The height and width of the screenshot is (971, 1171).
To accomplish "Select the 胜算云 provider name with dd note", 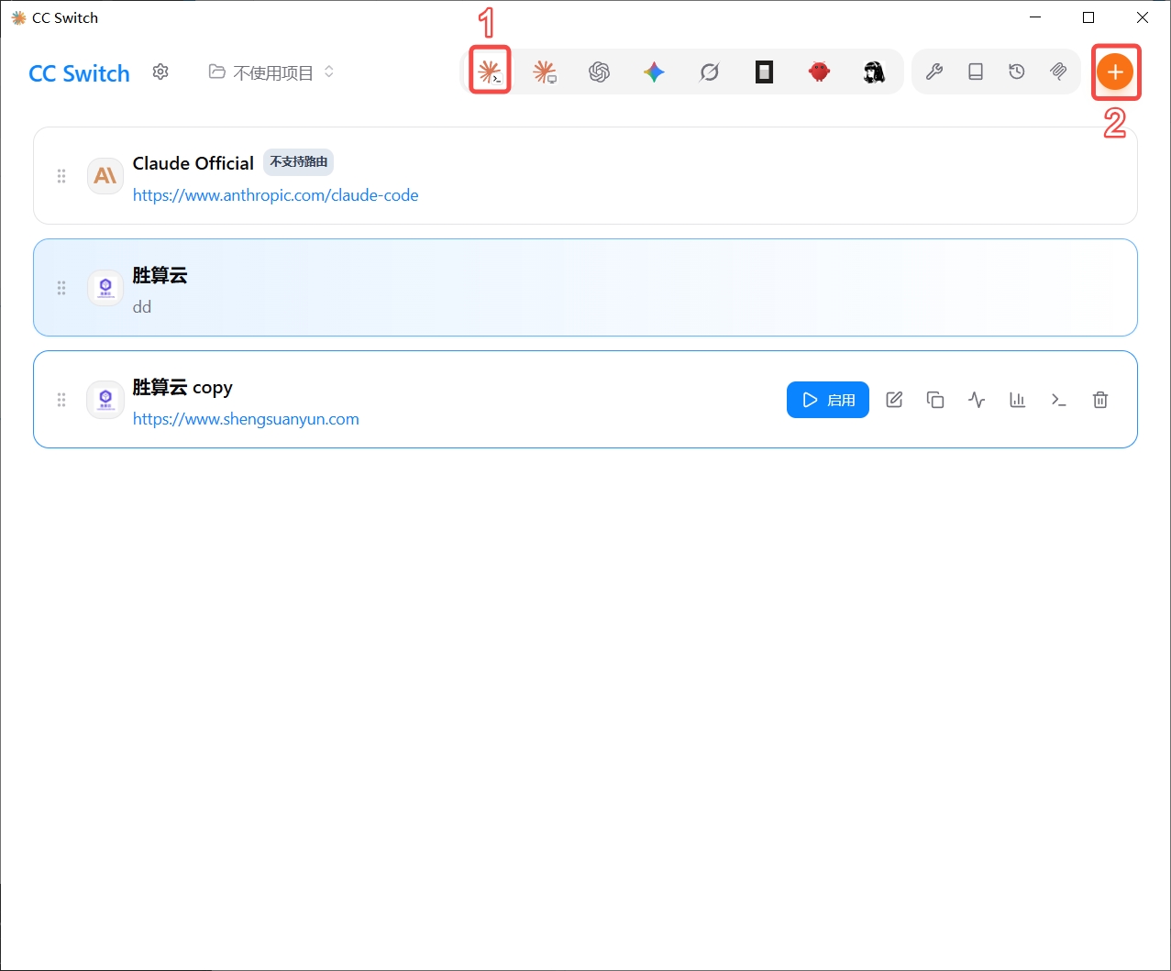I will click(x=160, y=275).
